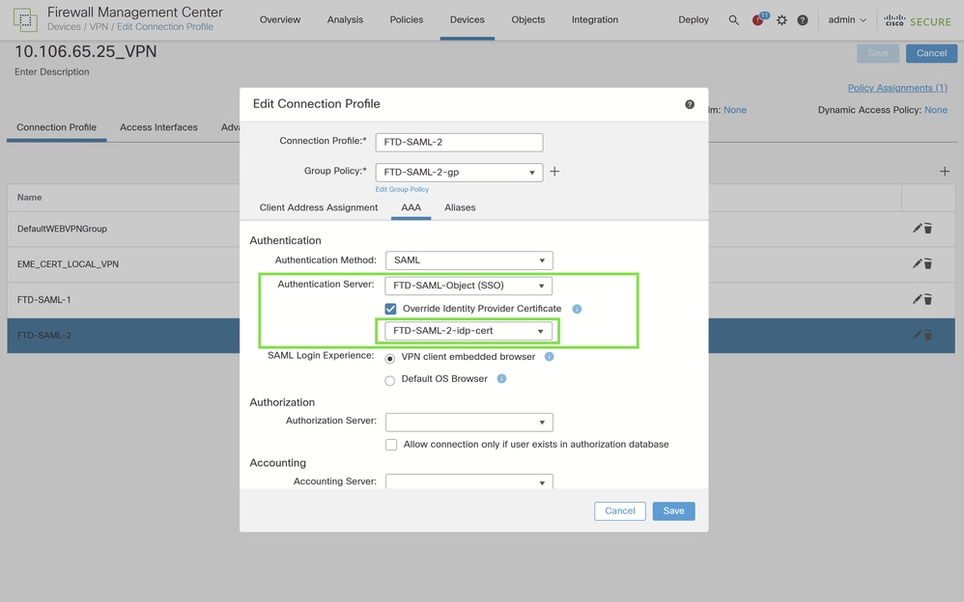Open the Accounting Server dropdown
Viewport: 964px width, 602px height.
tap(469, 481)
